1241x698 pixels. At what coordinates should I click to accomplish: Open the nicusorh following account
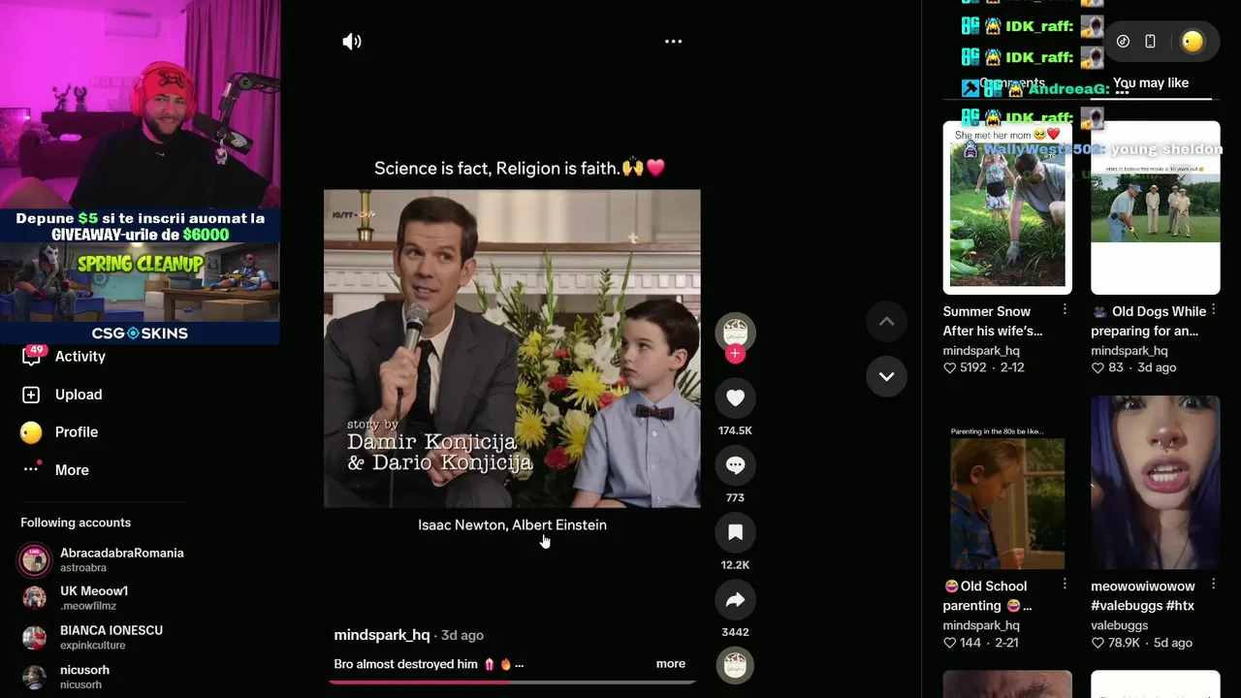tap(84, 677)
